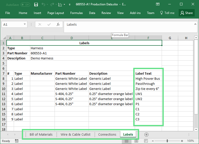Click the High Power Bus cell

click(x=148, y=78)
